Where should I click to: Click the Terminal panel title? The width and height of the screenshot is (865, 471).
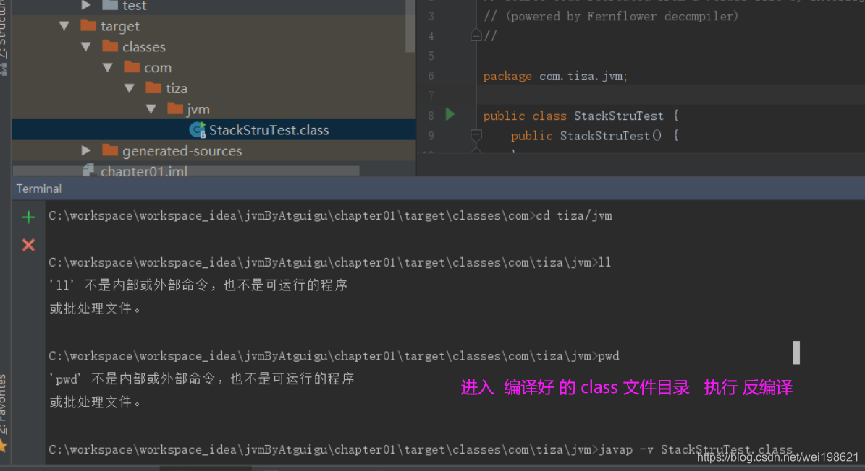39,189
